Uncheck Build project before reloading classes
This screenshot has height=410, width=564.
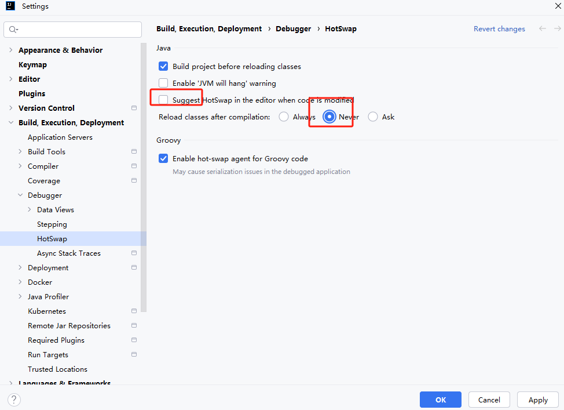pyautogui.click(x=163, y=67)
